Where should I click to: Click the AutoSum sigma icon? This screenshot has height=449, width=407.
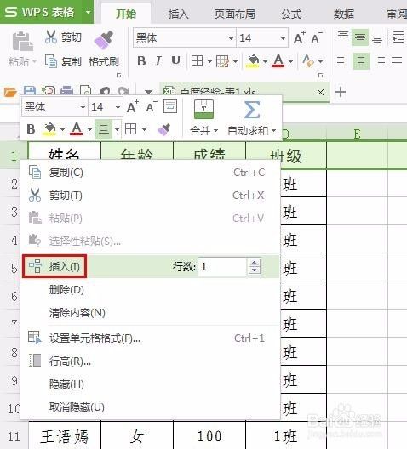[x=252, y=110]
